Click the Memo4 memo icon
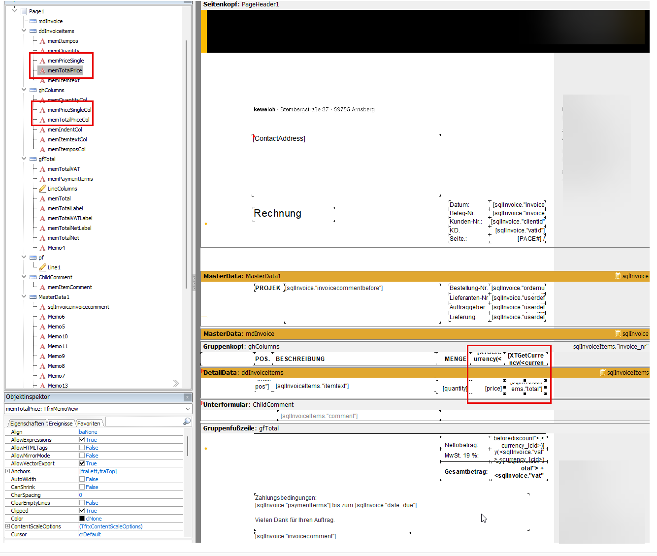Image resolution: width=657 pixels, height=556 pixels. pos(42,248)
